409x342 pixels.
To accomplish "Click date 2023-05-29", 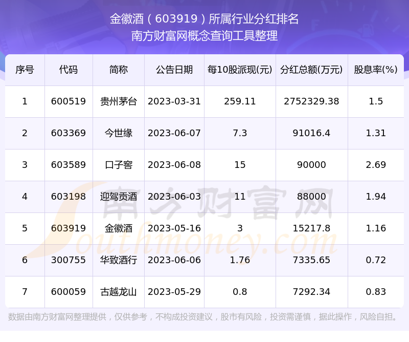I will tap(174, 292).
